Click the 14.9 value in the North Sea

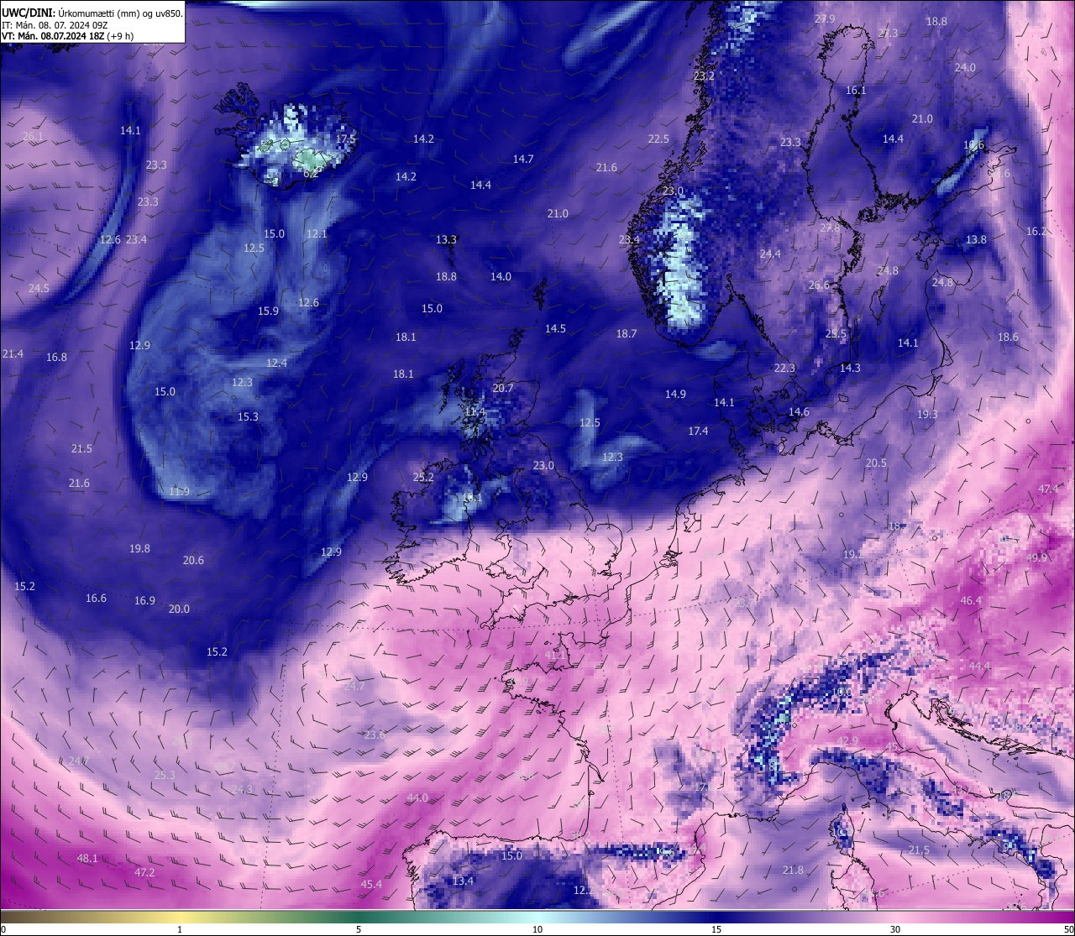tap(675, 394)
